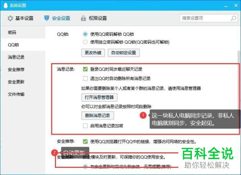Select 密码 in the sidebar

click(x=23, y=32)
